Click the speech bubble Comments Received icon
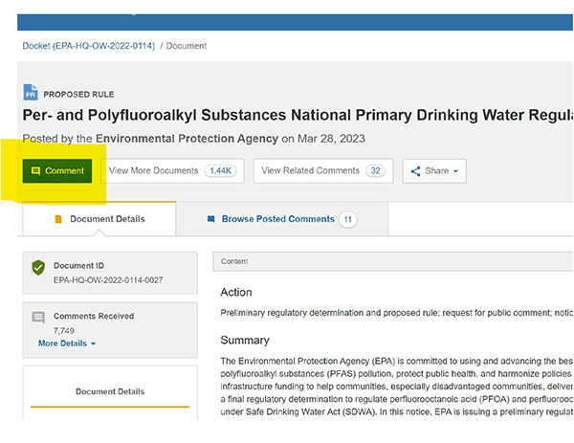This screenshot has height=443, width=574. tap(38, 317)
